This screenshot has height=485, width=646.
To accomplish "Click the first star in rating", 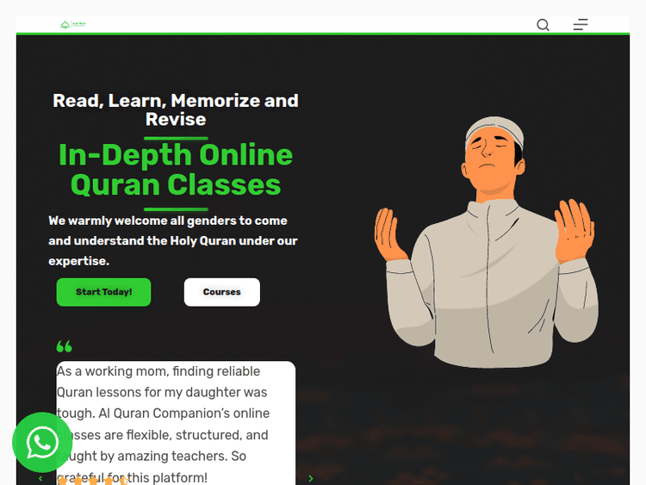I will coord(62,481).
